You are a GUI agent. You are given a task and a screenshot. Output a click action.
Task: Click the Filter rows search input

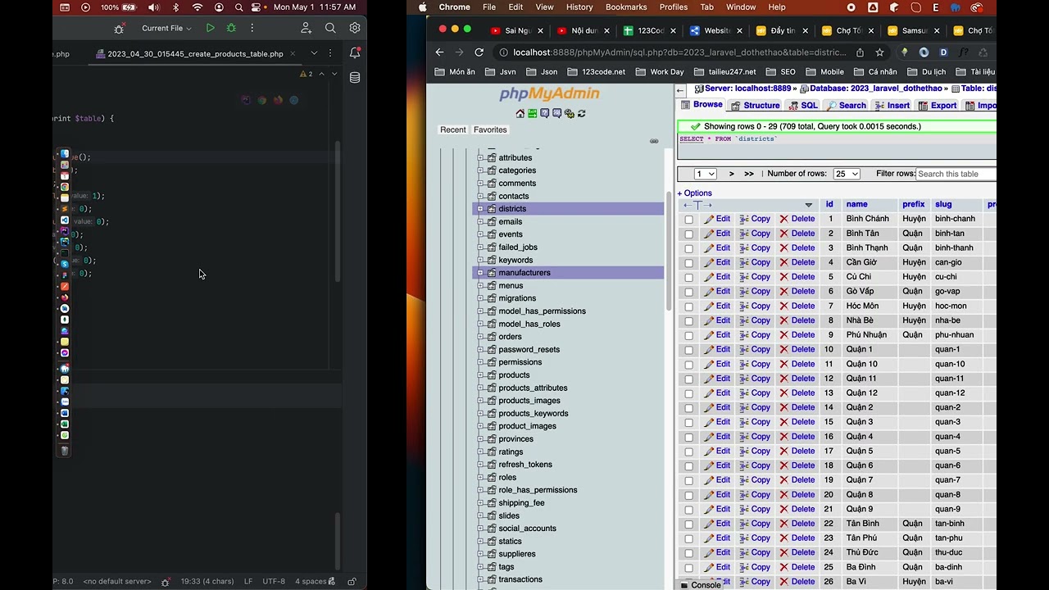pyautogui.click(x=956, y=174)
